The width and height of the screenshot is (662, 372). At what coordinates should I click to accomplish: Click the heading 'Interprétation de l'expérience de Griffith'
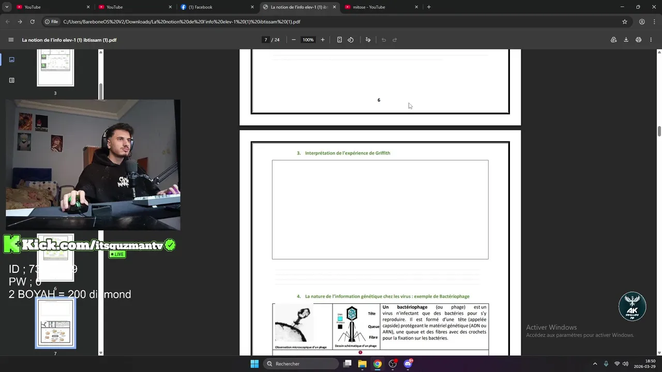(x=348, y=153)
